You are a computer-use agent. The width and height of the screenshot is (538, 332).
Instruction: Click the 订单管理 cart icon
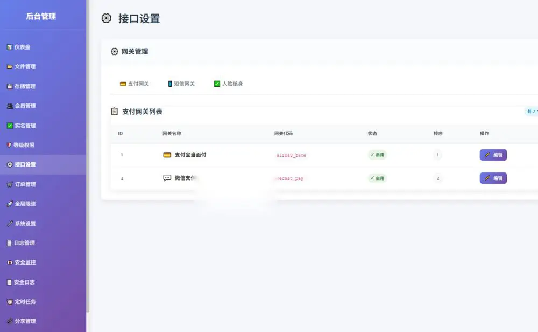point(10,184)
